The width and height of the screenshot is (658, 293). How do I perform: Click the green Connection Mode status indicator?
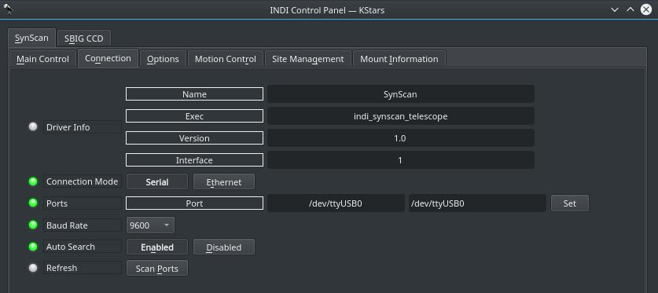tap(33, 181)
